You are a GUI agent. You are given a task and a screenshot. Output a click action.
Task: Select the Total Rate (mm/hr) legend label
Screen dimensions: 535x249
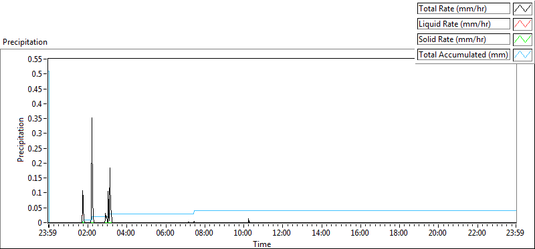463,9
